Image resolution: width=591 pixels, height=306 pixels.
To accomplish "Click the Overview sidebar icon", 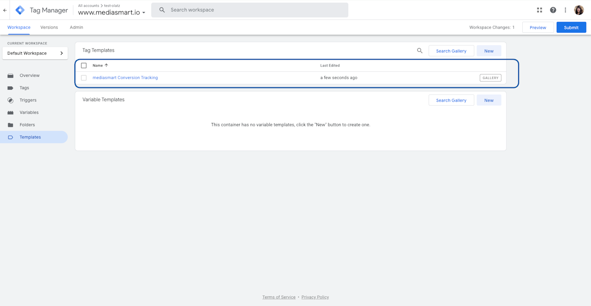I will [11, 75].
